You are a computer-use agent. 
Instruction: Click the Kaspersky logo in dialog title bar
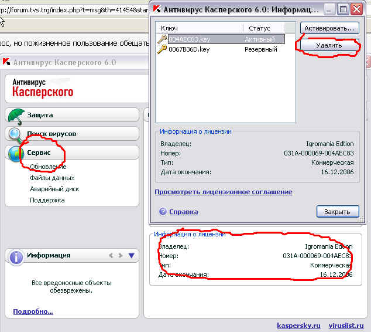pyautogui.click(x=157, y=9)
